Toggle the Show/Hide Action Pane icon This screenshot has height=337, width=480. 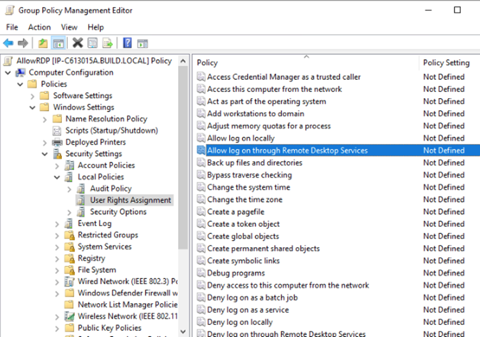142,43
